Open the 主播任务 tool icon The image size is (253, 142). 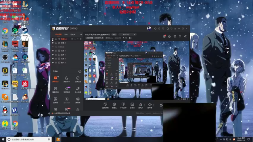[x=78, y=79]
